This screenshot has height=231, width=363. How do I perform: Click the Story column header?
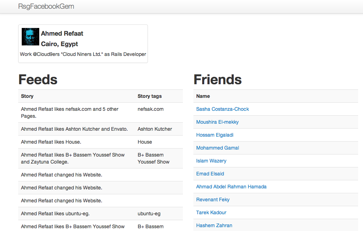click(27, 96)
